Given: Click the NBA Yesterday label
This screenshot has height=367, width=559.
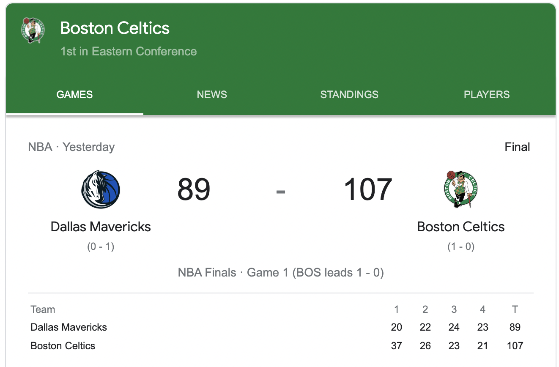Looking at the screenshot, I should tap(71, 147).
